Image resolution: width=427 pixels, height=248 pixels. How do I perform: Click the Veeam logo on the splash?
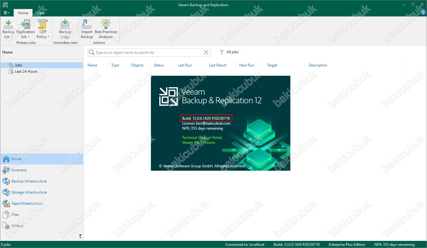point(168,96)
